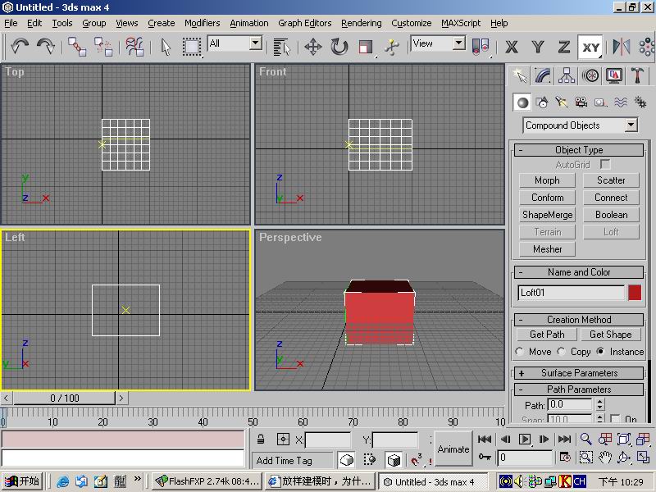
Task: Select the Lights create category icon
Action: [x=562, y=102]
